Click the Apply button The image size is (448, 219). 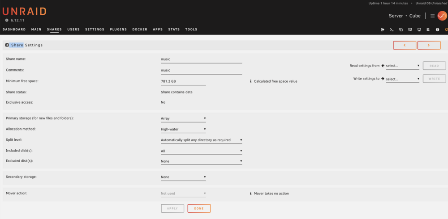pos(172,208)
